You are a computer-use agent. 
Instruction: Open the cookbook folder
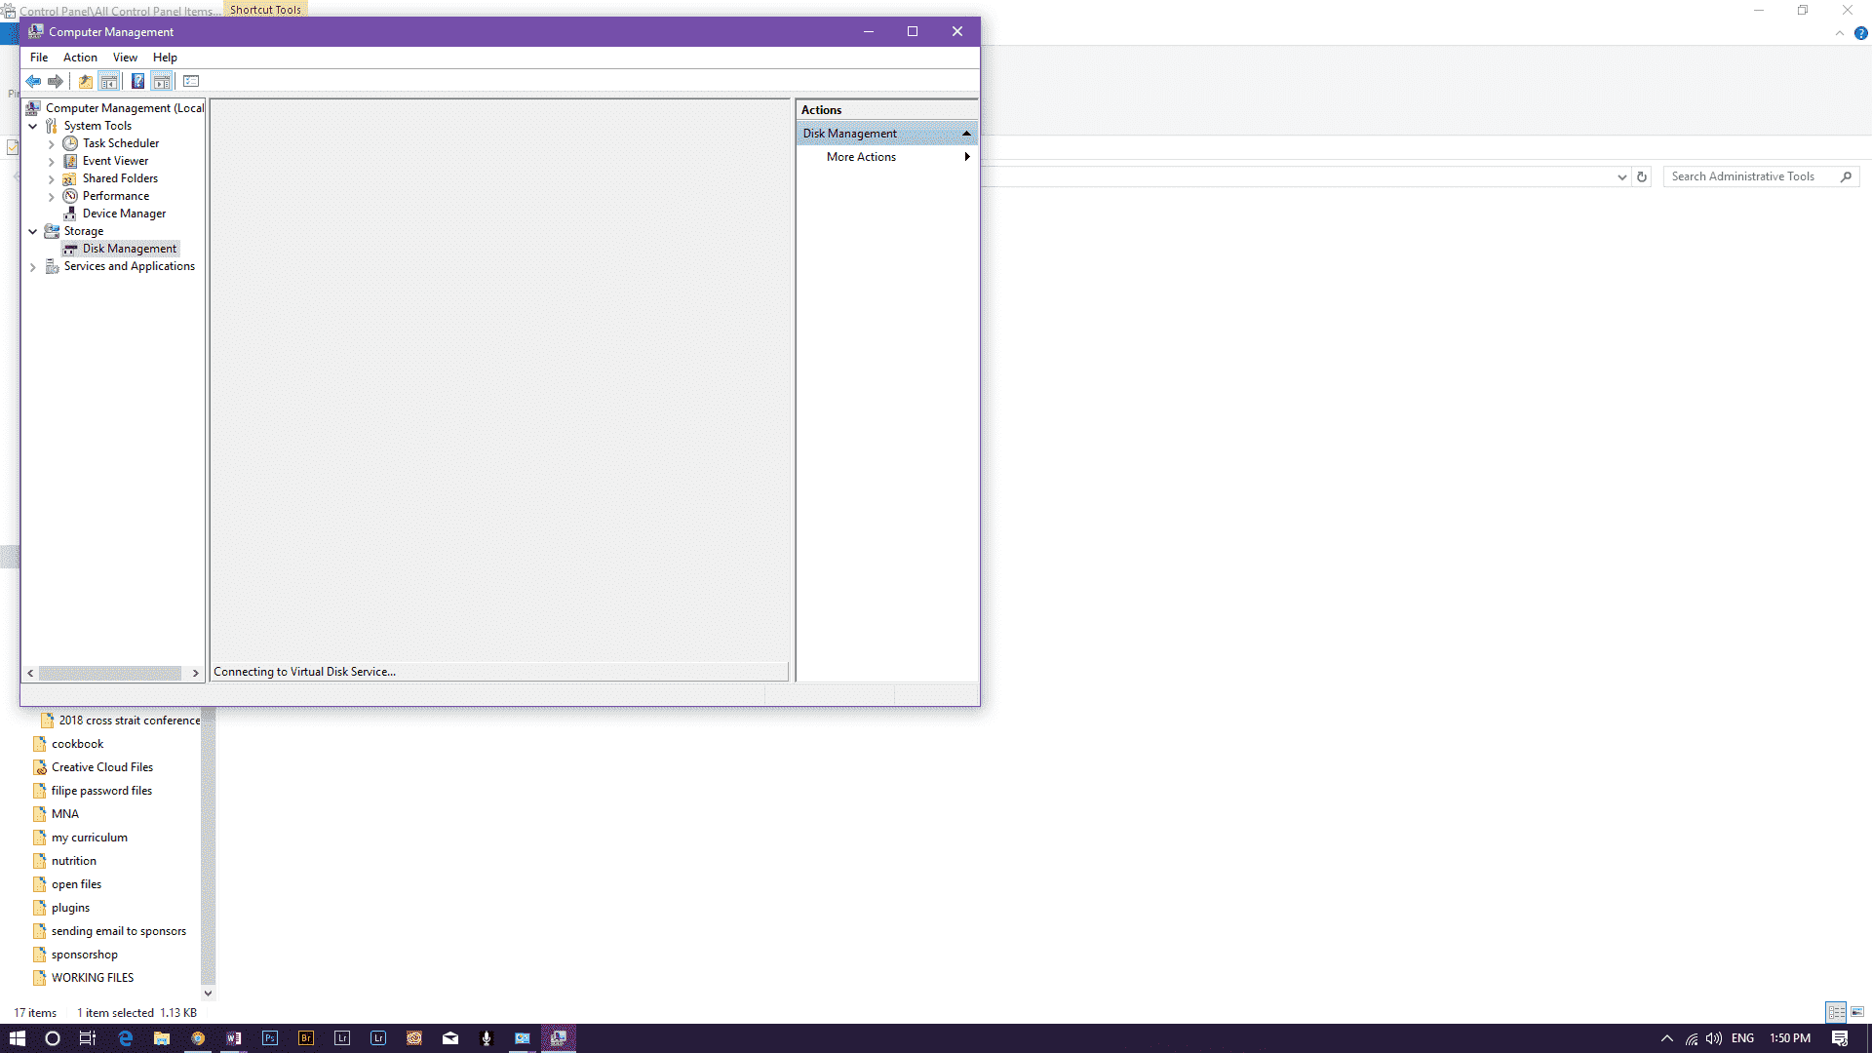(x=77, y=744)
